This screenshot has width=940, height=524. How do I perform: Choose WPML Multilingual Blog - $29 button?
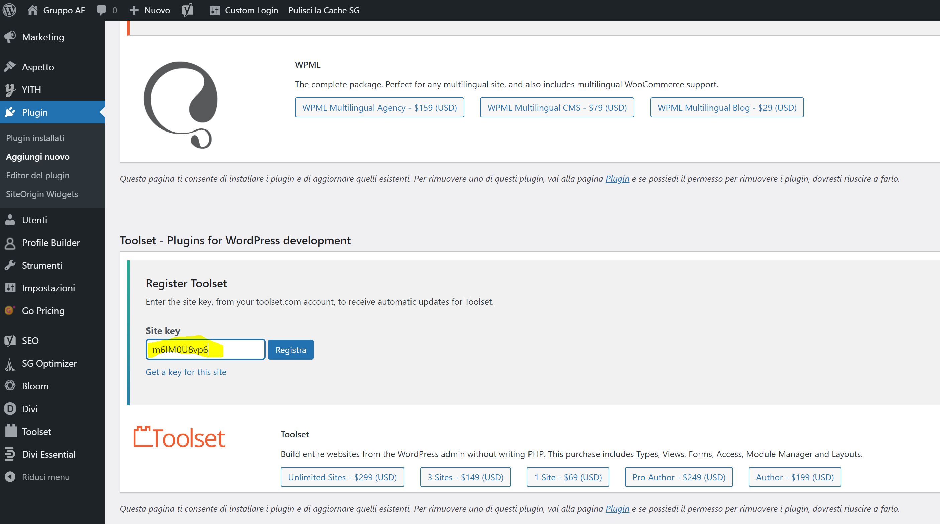(727, 107)
